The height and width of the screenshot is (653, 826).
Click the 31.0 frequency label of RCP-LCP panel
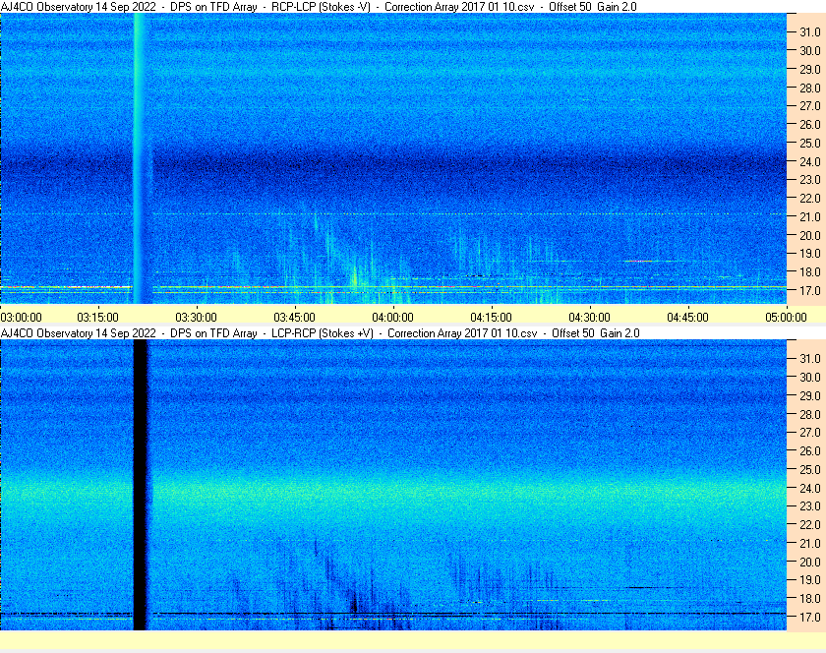click(810, 32)
